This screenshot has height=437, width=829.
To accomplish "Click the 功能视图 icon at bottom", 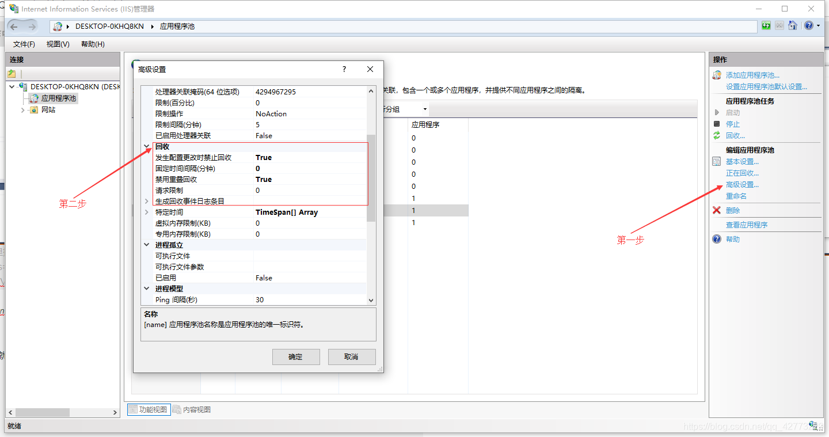I will (x=134, y=409).
